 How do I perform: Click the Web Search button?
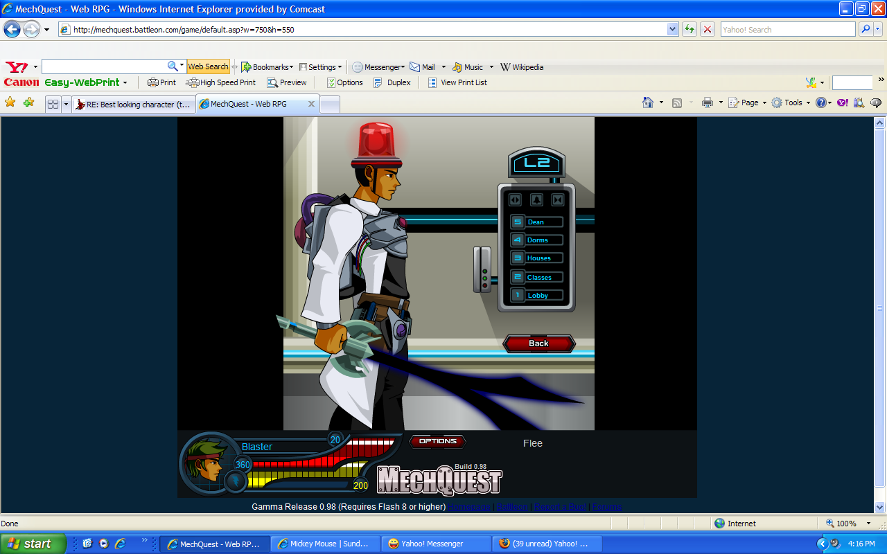pos(208,66)
